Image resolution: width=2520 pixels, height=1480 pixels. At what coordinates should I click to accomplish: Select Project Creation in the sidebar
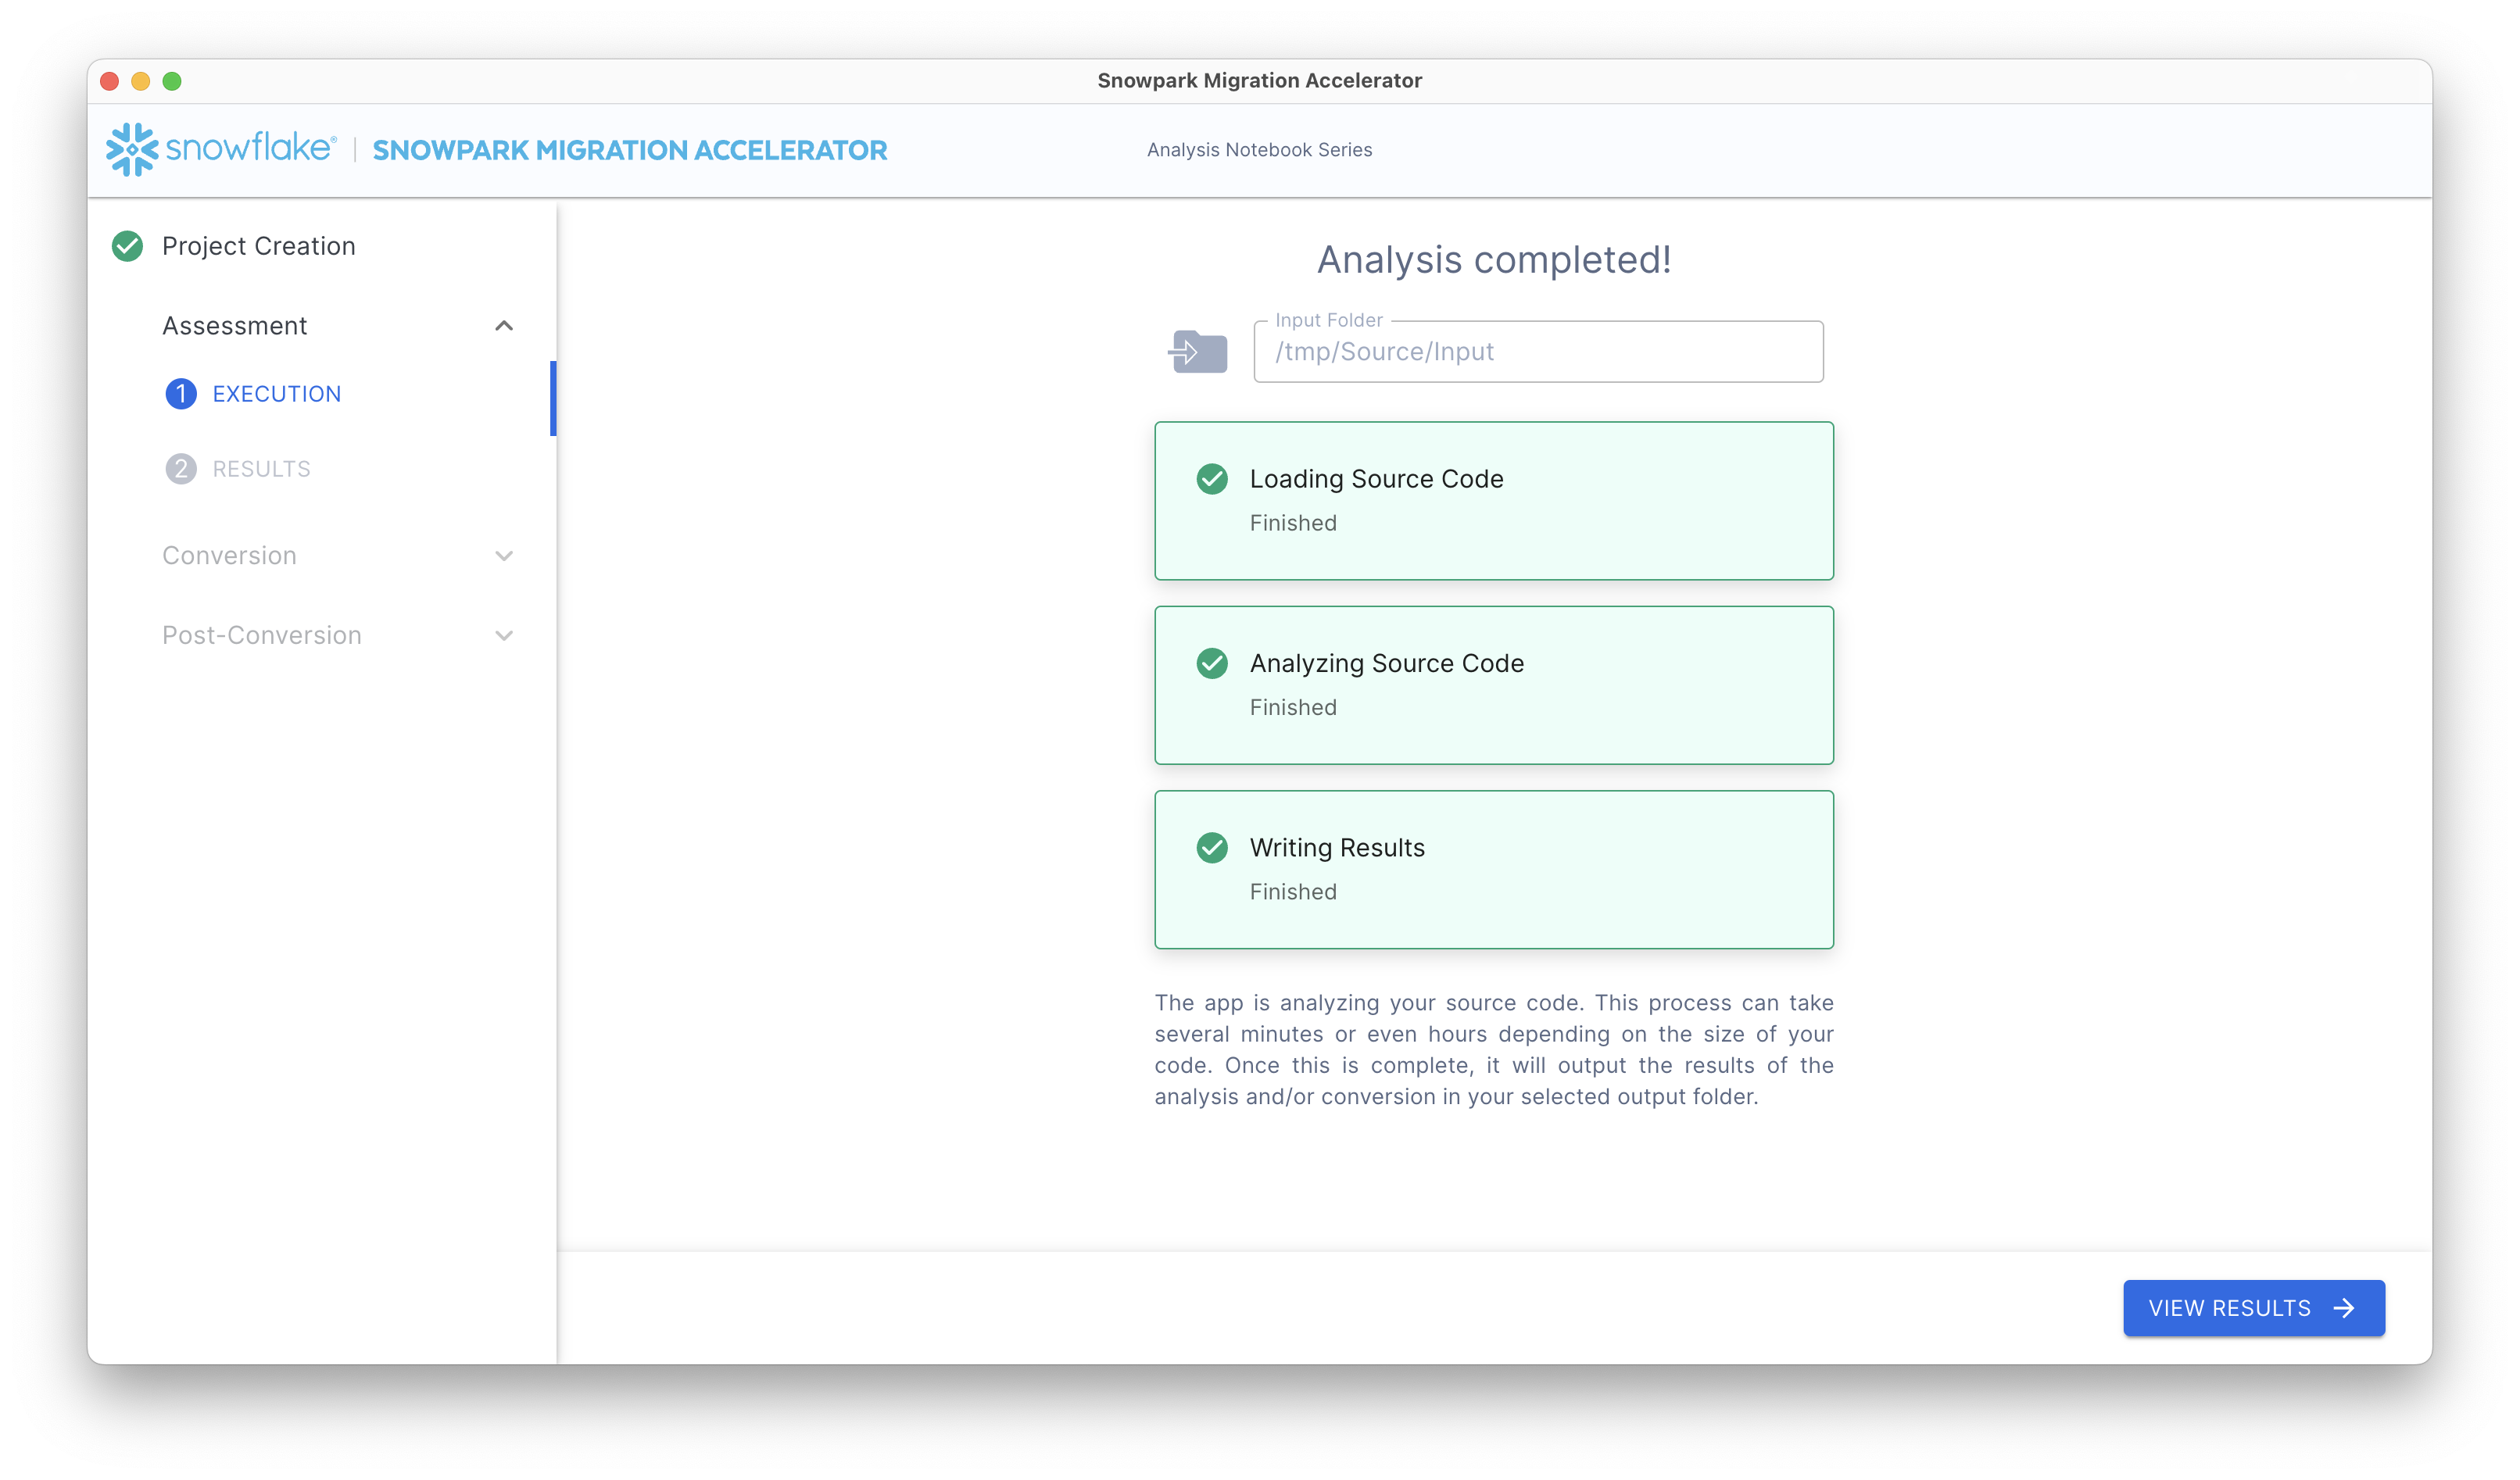coord(258,246)
